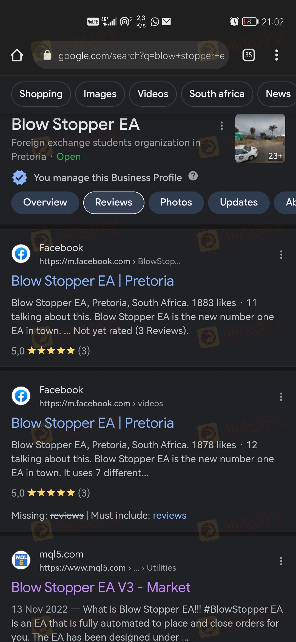Tap the site lock security icon
296x642 pixels.
[47, 55]
